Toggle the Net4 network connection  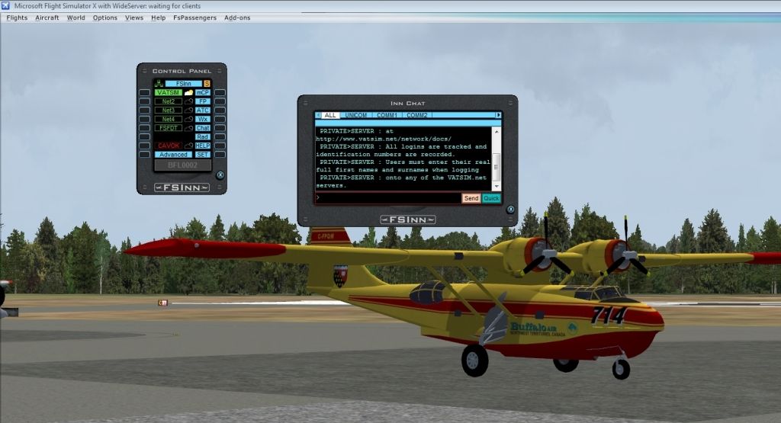tap(169, 119)
